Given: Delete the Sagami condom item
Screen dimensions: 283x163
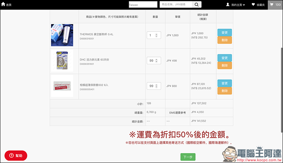Looking at the screenshot, I should click(225, 91).
